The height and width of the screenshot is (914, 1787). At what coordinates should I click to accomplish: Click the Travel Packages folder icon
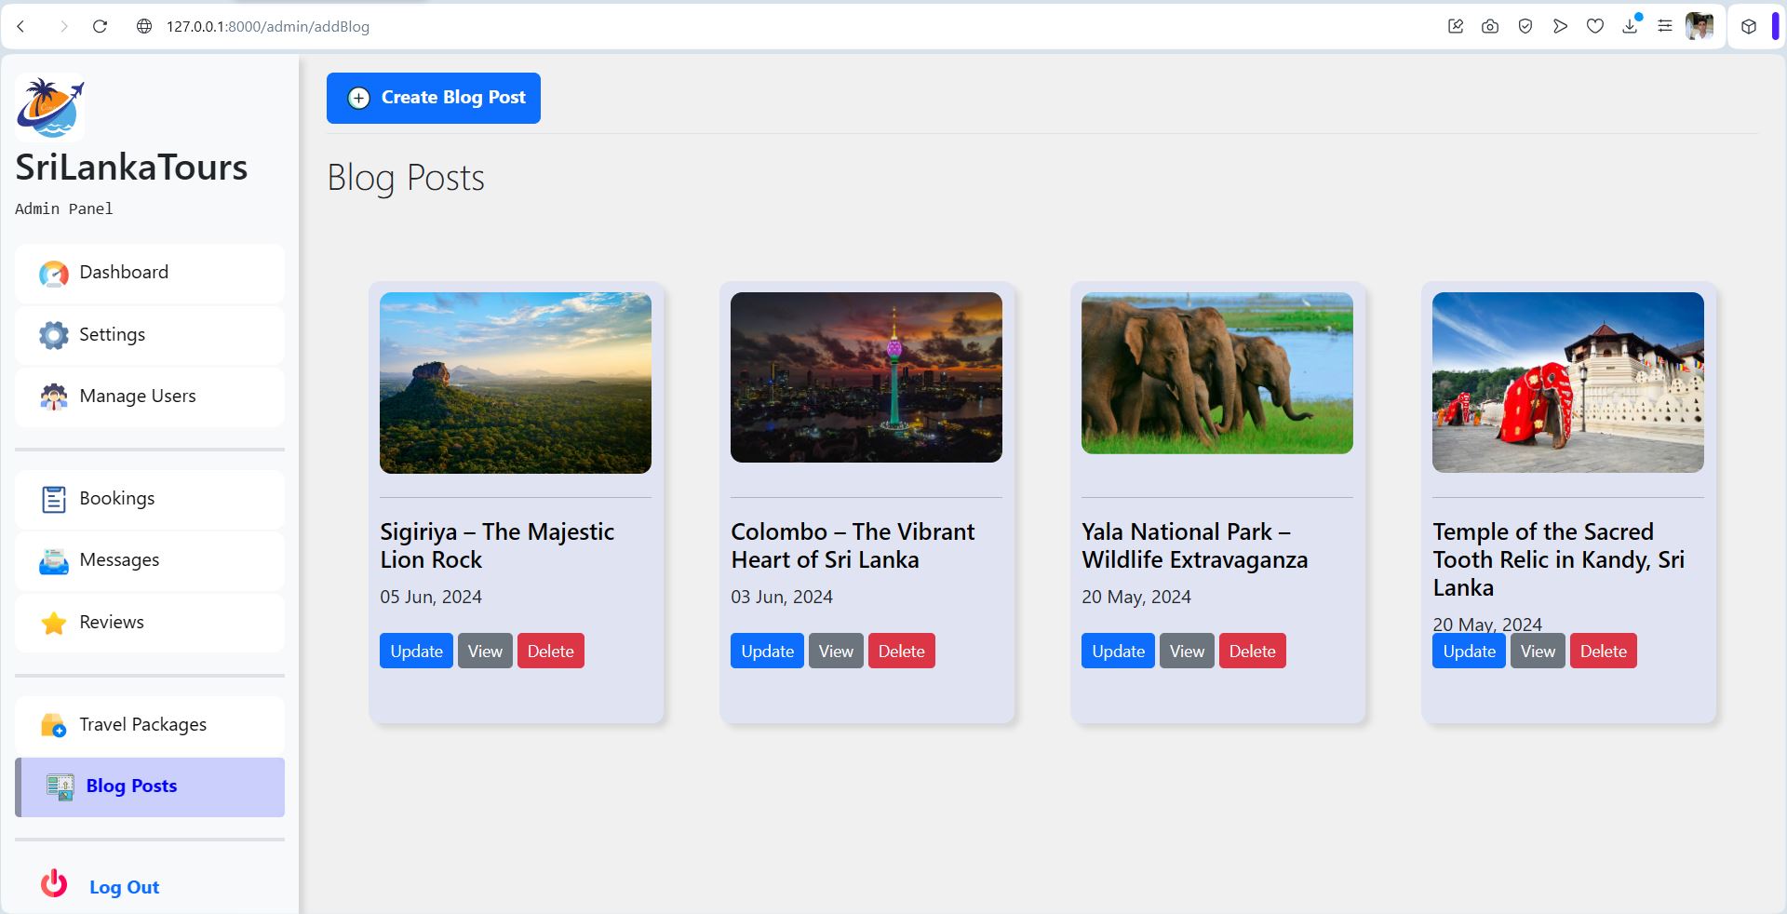tap(54, 725)
